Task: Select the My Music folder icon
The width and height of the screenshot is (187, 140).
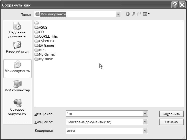Action: (36, 59)
